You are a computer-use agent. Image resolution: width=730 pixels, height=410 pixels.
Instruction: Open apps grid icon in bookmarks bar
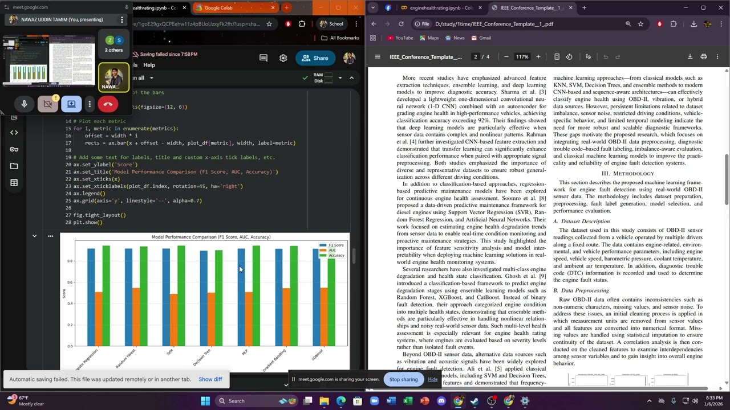tap(373, 38)
